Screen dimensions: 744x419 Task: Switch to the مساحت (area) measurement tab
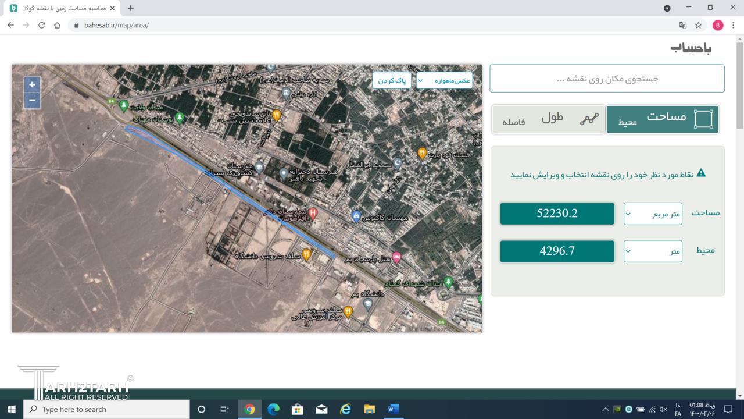point(662,119)
